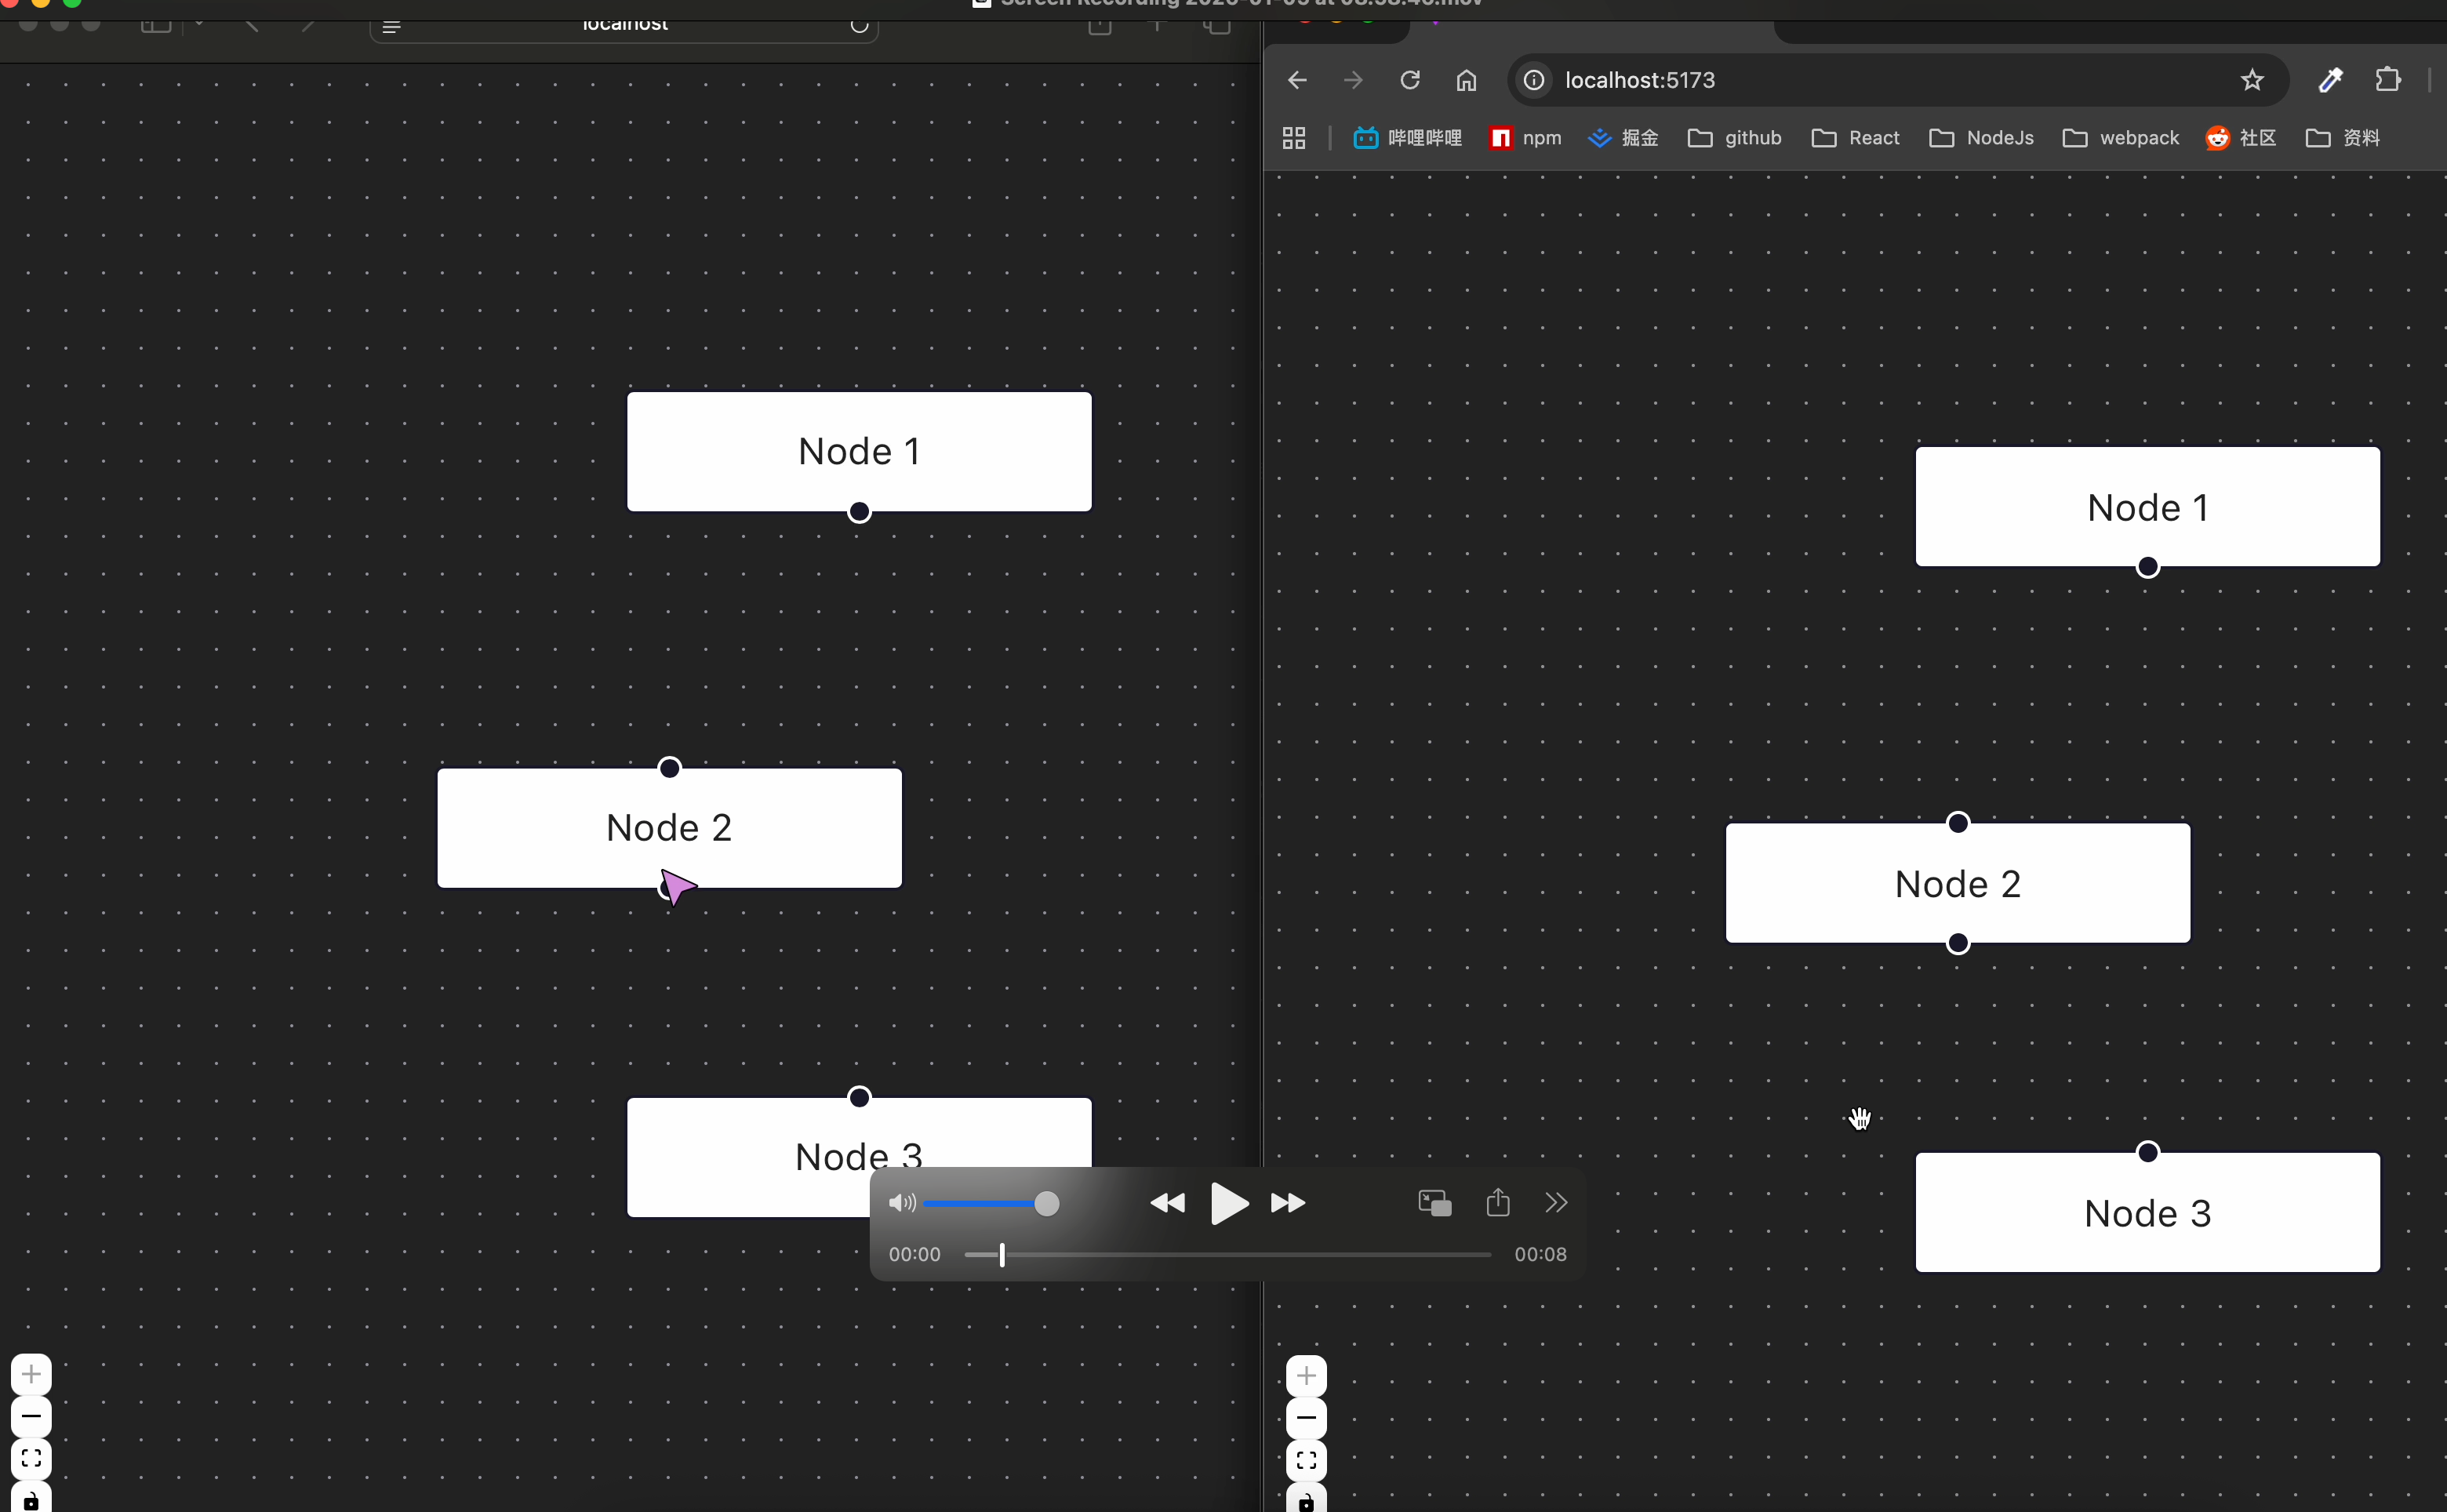2447x1512 pixels.
Task: Open the Chrome extensions puzzle icon
Action: 2388,80
